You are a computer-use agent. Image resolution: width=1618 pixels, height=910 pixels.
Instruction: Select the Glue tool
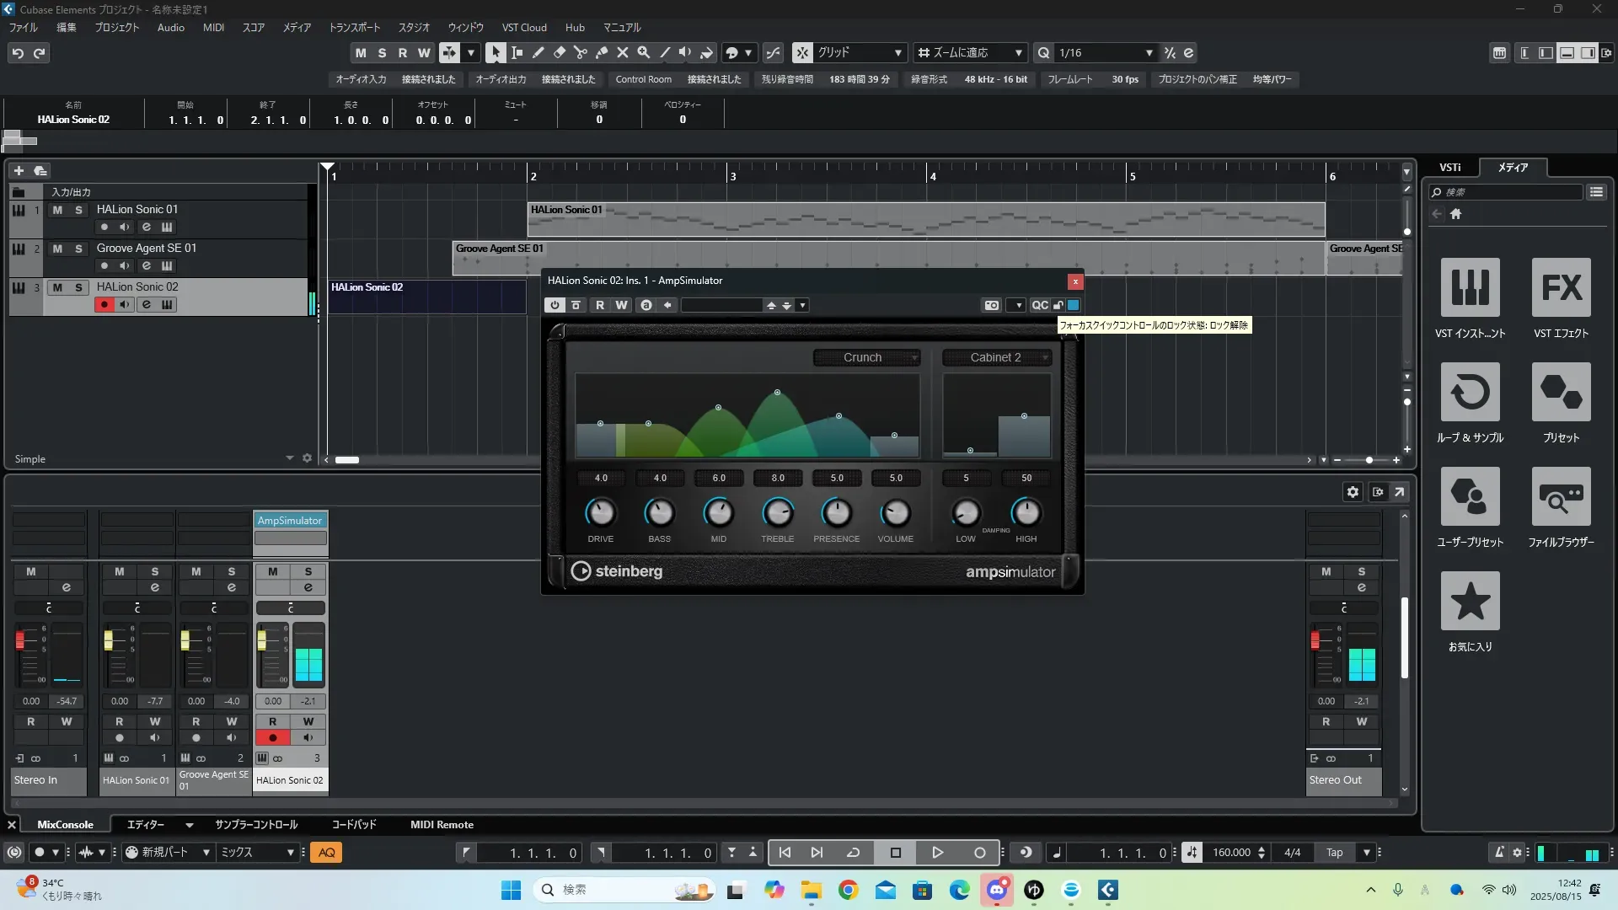601,52
